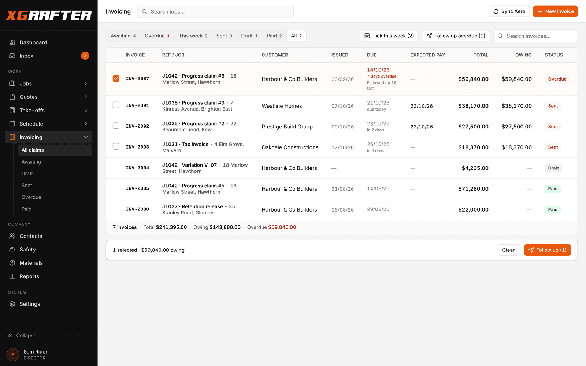Click the Jobs briefcase icon
The image size is (586, 366).
pyautogui.click(x=12, y=83)
